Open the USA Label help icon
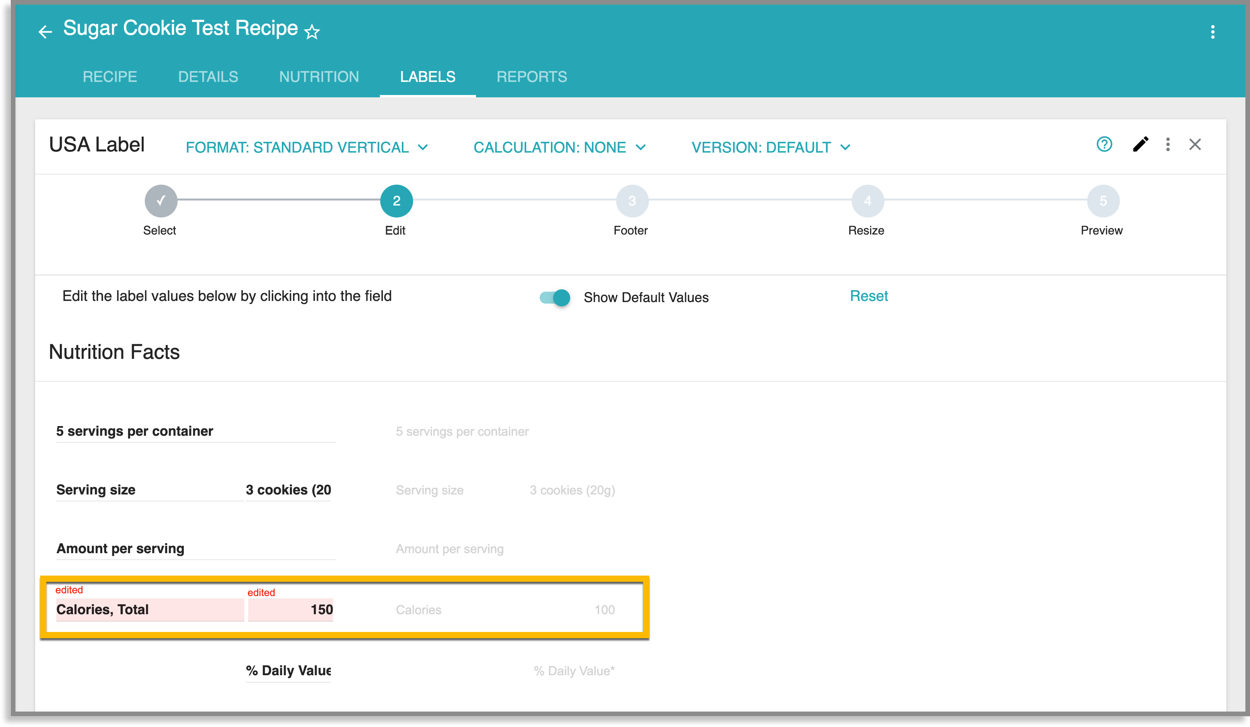Image resolution: width=1250 pixels, height=727 pixels. pos(1104,144)
